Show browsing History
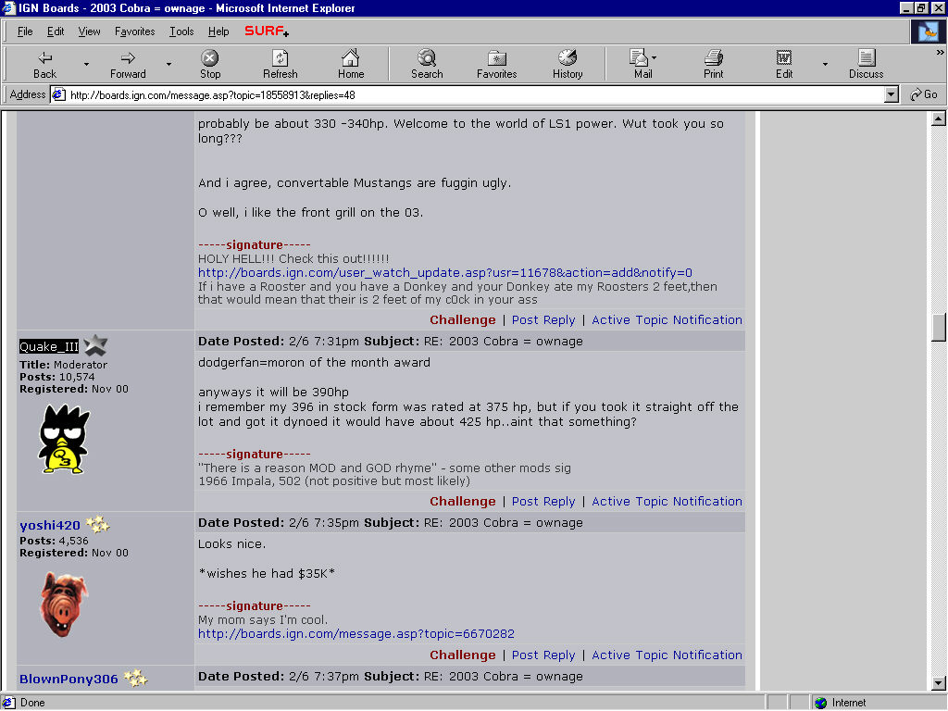Viewport: 948px width, 711px height. click(568, 65)
